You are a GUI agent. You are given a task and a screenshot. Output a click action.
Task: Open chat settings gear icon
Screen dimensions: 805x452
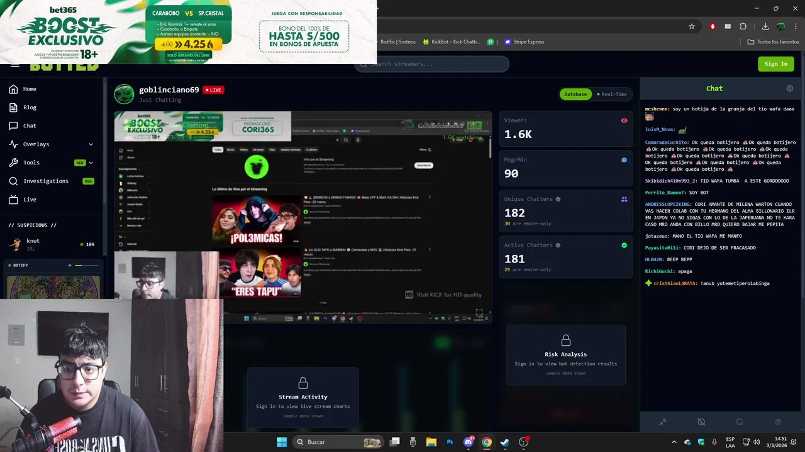click(790, 89)
